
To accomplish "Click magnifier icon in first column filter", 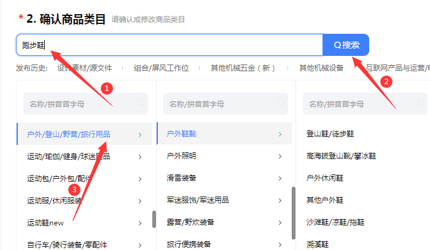I will pyautogui.click(x=142, y=103).
